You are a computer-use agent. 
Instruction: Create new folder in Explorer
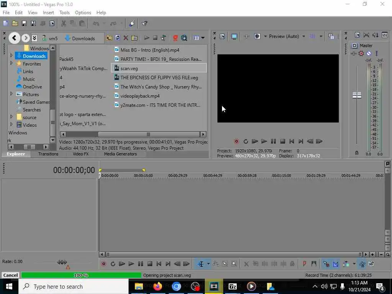[x=134, y=38]
